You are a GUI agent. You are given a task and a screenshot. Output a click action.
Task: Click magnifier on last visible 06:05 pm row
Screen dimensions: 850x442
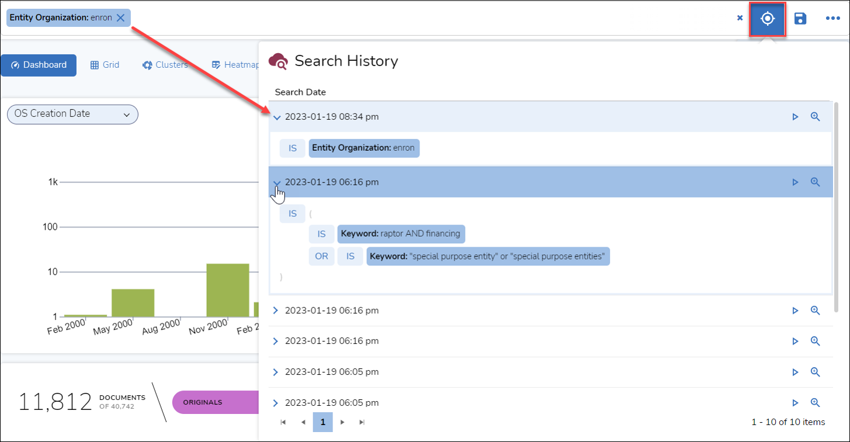click(x=816, y=402)
